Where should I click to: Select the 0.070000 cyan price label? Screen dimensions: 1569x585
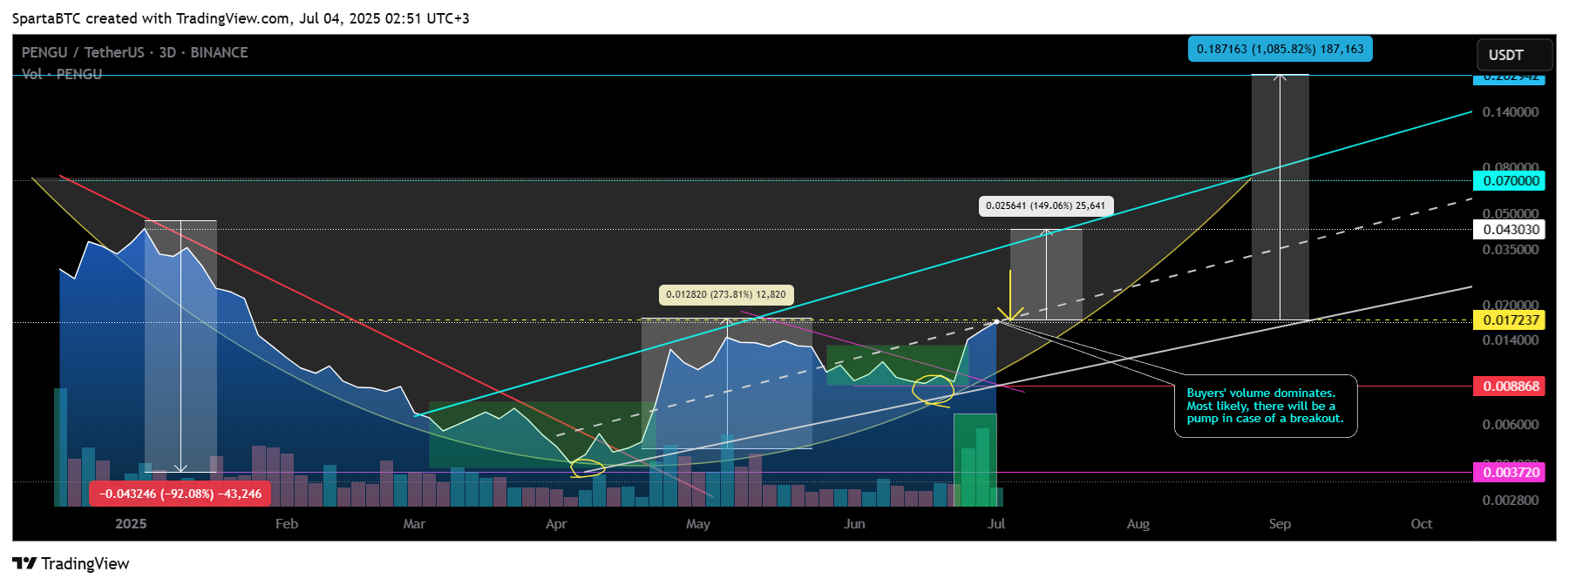point(1508,181)
